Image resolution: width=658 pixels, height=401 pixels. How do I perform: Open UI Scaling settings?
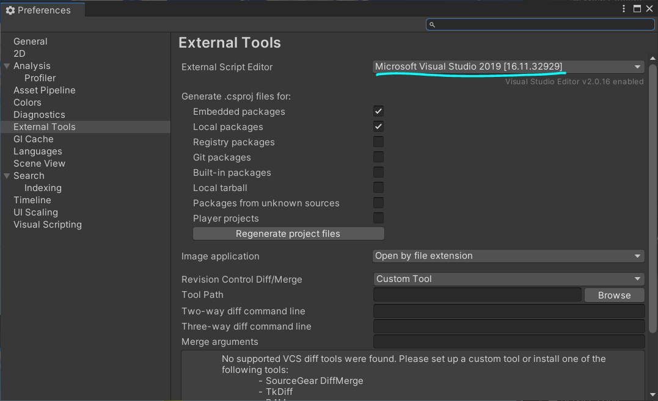(35, 212)
